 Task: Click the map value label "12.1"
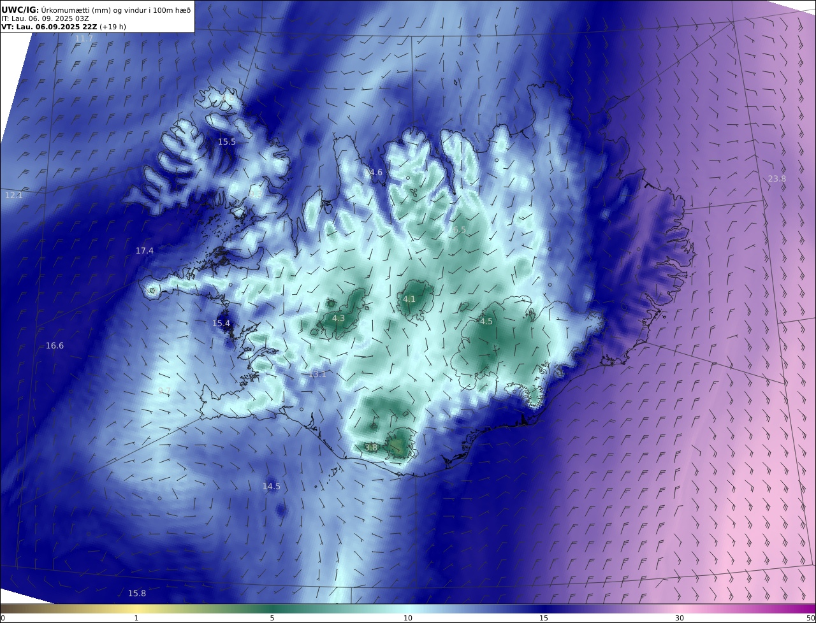pyautogui.click(x=13, y=195)
